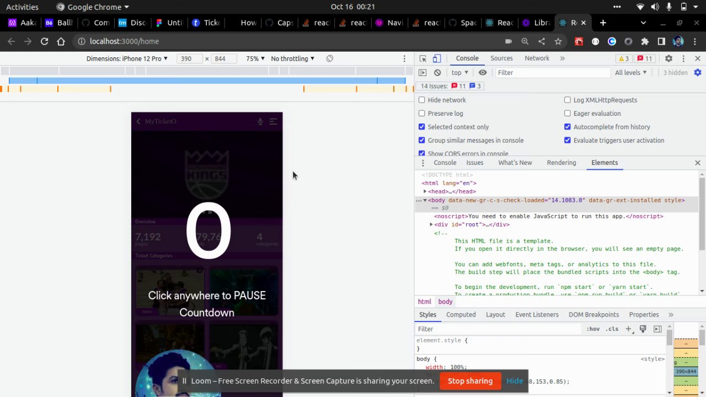The image size is (706, 397).
Task: Click the rotate device orientation icon
Action: [x=329, y=58]
